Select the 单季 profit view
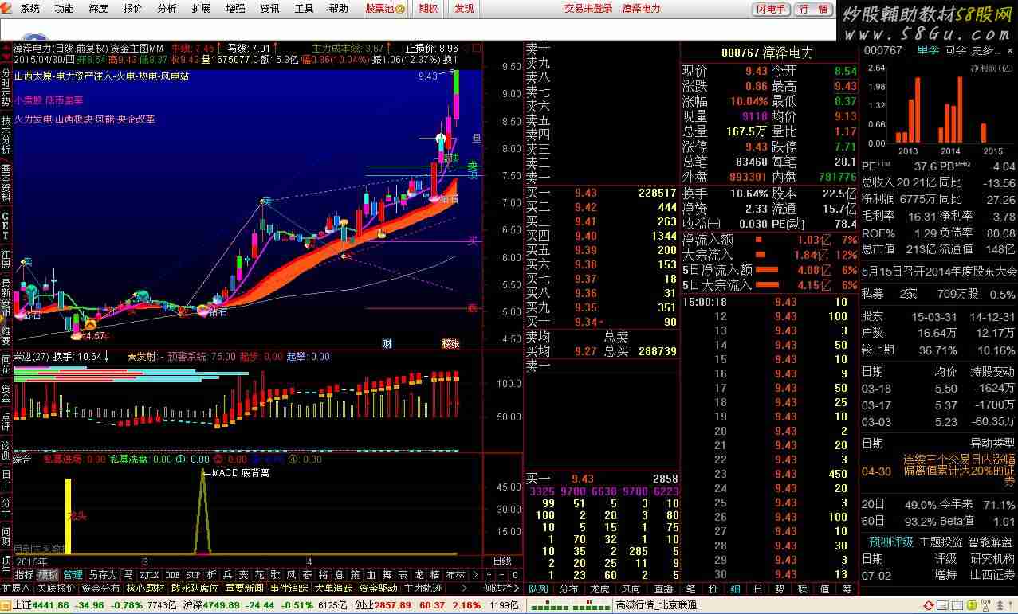1018x614 pixels. pyautogui.click(x=928, y=50)
